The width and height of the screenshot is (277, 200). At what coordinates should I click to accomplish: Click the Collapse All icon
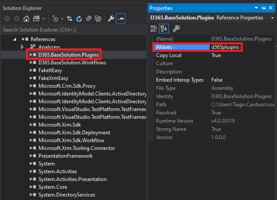(x=89, y=19)
